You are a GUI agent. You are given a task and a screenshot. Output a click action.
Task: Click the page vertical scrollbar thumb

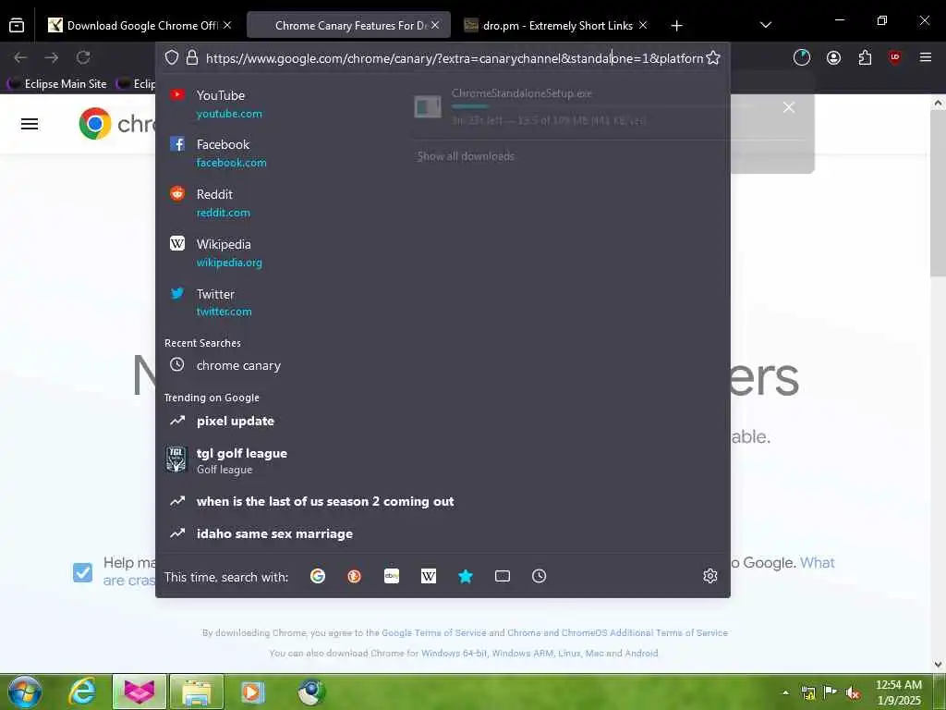(938, 192)
